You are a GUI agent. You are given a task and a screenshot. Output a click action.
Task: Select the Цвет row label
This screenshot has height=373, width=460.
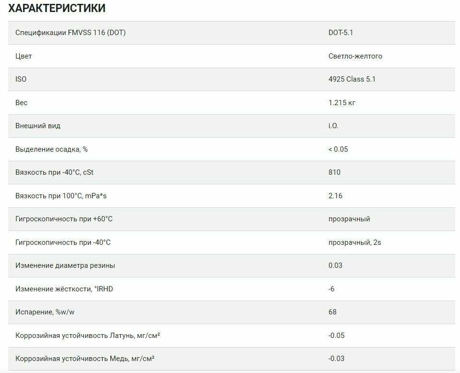click(24, 56)
